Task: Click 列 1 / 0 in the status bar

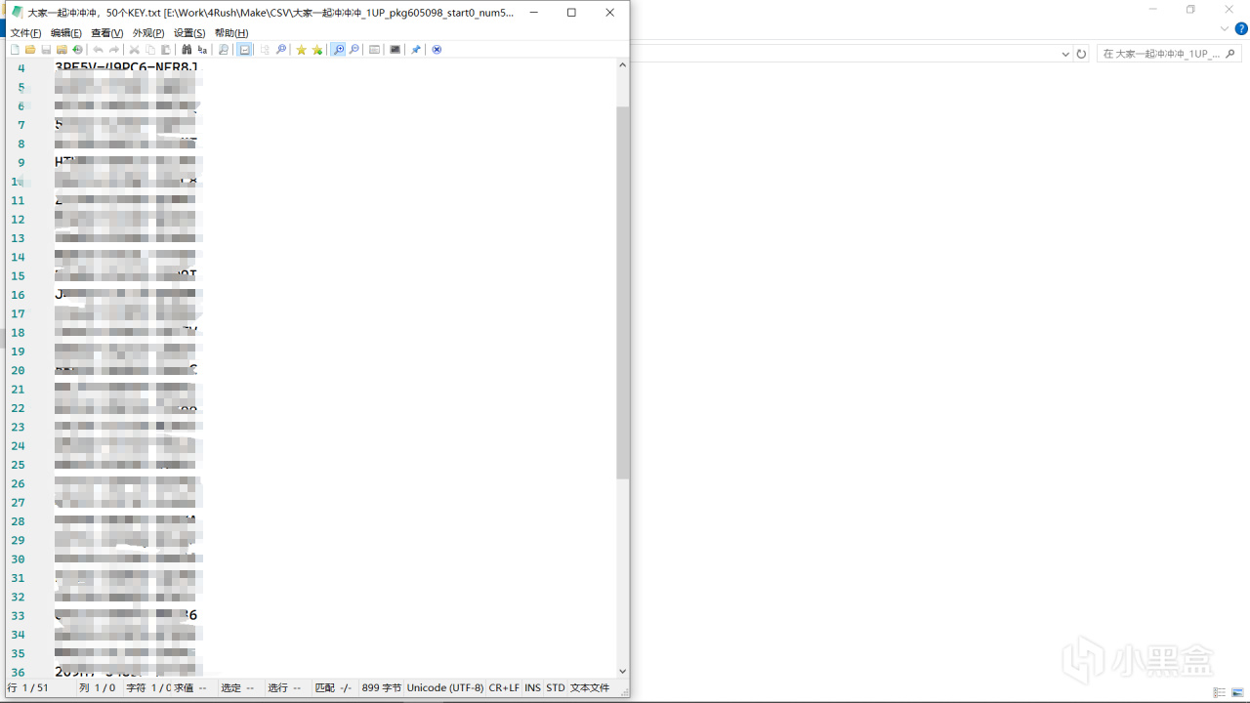Action: (98, 688)
